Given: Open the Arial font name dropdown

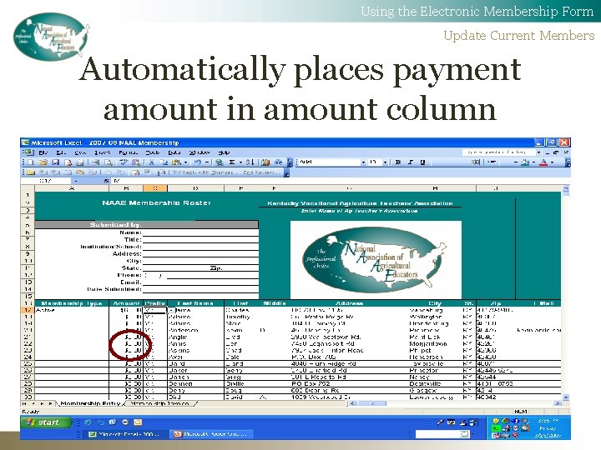Looking at the screenshot, I should pyautogui.click(x=363, y=162).
